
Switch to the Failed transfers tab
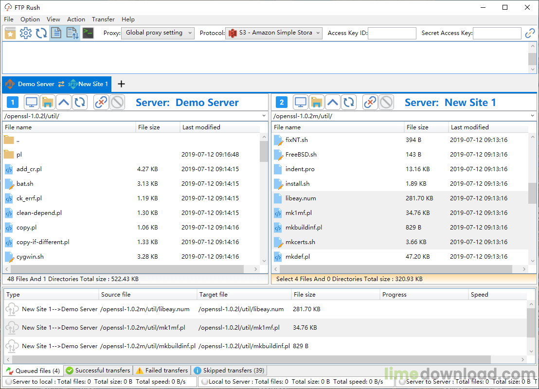162,371
